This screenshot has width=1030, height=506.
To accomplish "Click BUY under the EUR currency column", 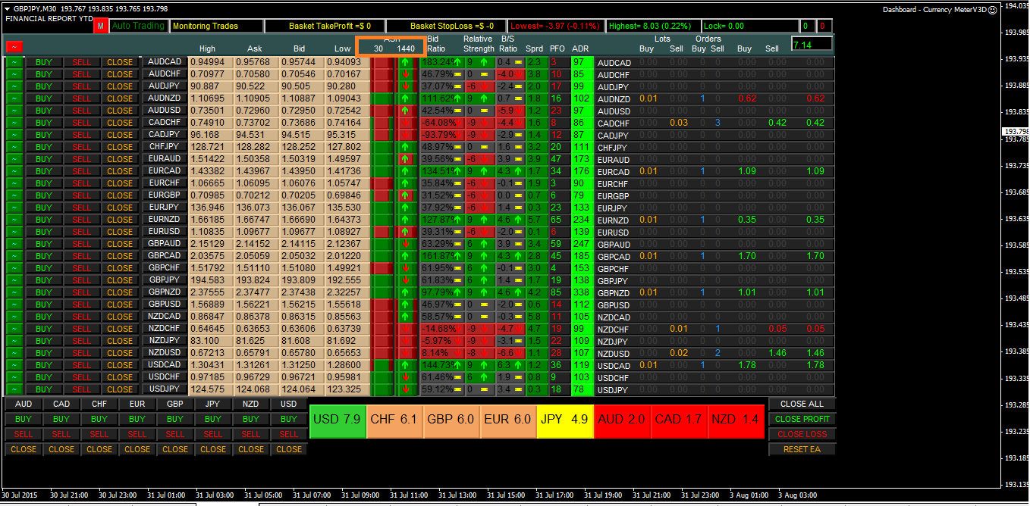I will [x=137, y=419].
